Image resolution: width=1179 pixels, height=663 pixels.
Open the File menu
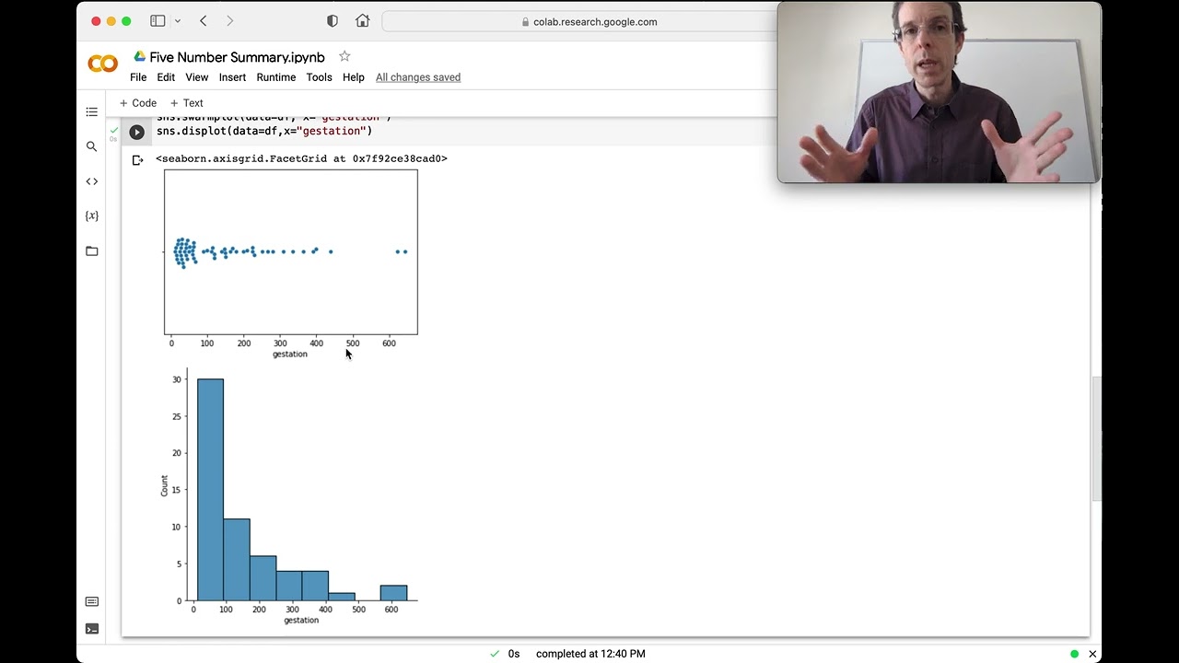pos(138,77)
